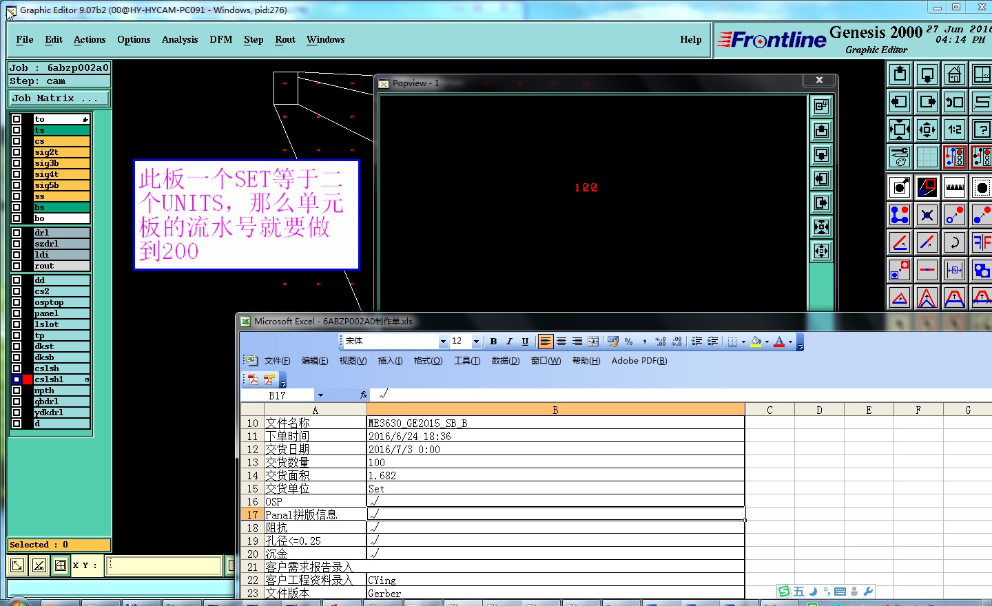The height and width of the screenshot is (606, 992).
Task: Click the 1:2 zoom scale icon
Action: point(955,129)
